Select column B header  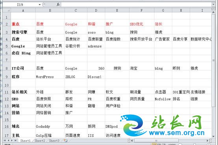(50, 11)
